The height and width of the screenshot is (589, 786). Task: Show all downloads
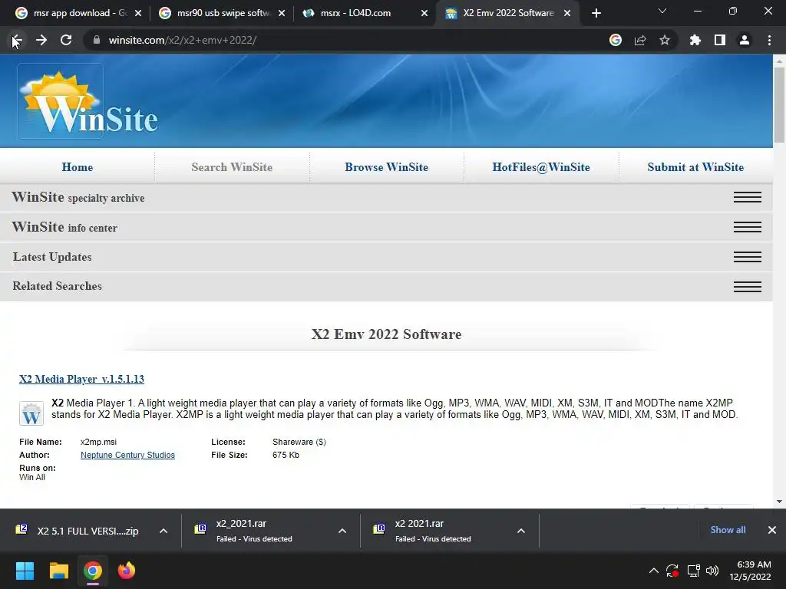tap(728, 530)
